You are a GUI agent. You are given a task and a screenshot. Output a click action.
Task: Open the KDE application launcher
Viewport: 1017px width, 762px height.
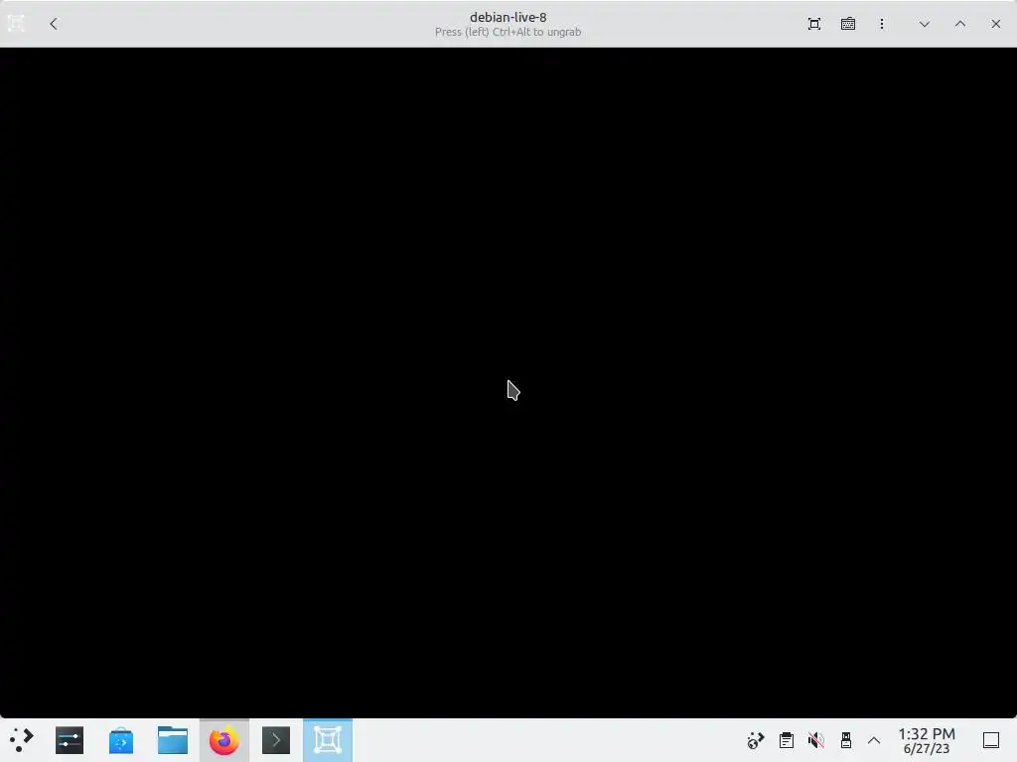coord(22,740)
